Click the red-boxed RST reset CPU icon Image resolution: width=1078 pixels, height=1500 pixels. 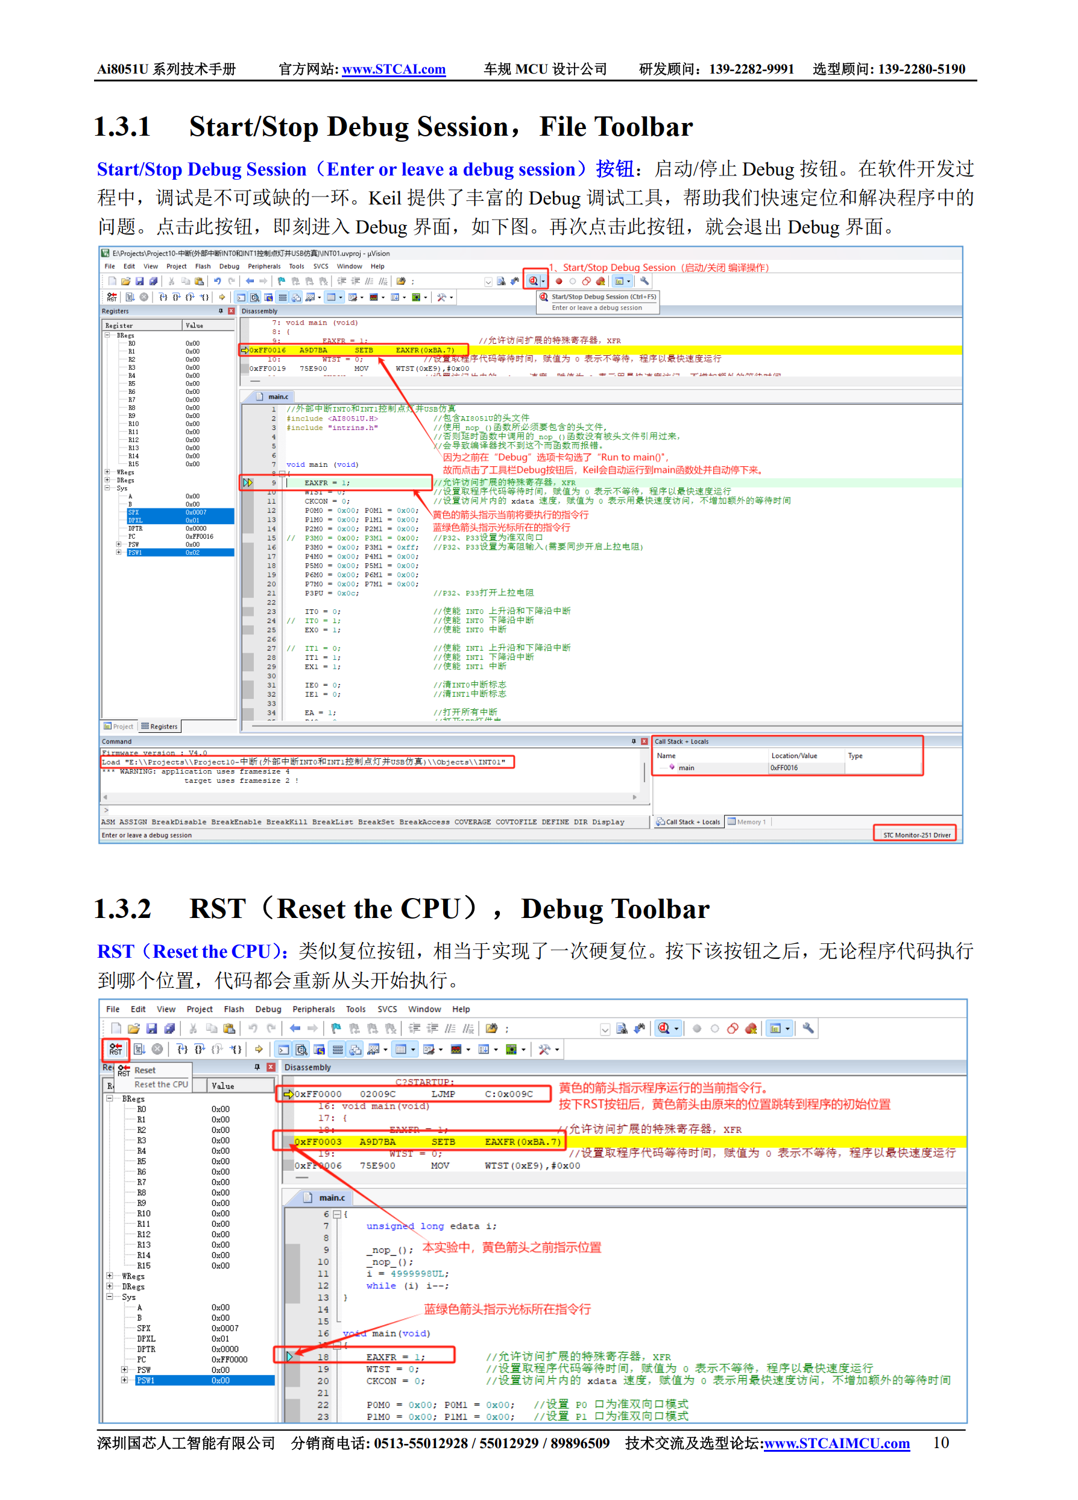click(116, 1049)
